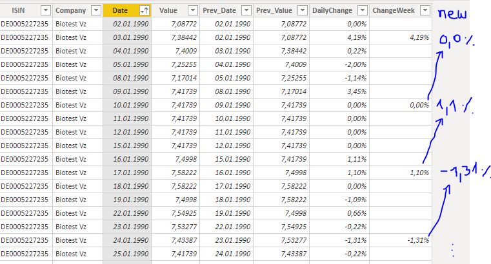Click the DailyChange cell 3,45%
The width and height of the screenshot is (491, 264).
339,91
